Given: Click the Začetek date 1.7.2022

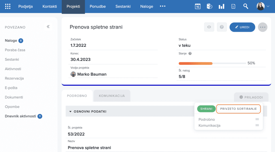Looking at the screenshot, I should [78, 45].
